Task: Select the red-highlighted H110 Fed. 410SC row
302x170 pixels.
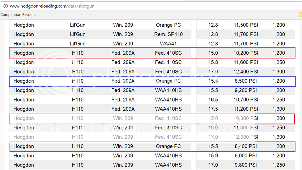Action: pos(151,53)
